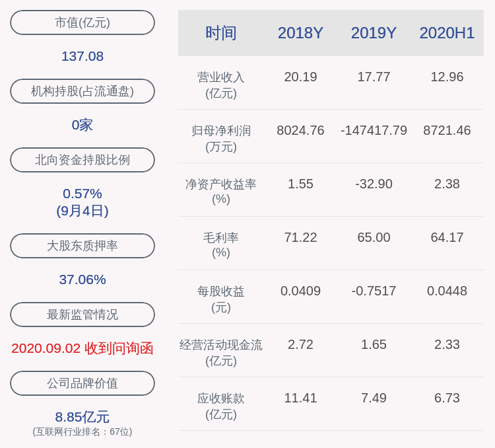Viewport: 495px width, 448px height.
Task: Select receivables value 7.49
Action: click(x=374, y=398)
